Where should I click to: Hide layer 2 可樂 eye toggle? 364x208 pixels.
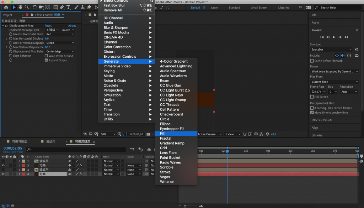tap(3, 165)
